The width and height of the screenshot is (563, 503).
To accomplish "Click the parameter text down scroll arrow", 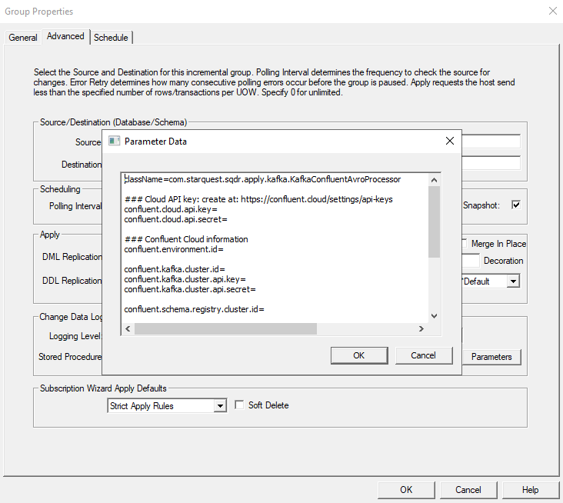I will click(x=434, y=315).
